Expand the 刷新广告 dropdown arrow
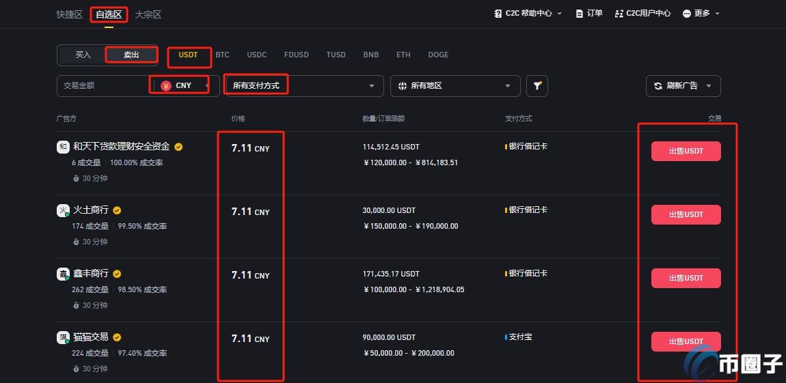The image size is (786, 383). 708,86
